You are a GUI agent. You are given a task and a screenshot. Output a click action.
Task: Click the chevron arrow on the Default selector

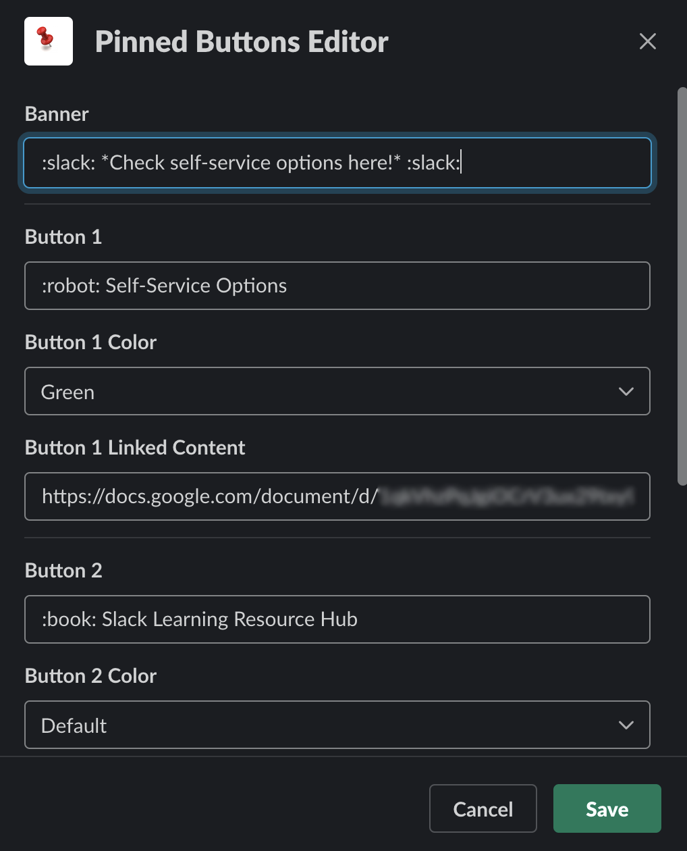click(626, 725)
